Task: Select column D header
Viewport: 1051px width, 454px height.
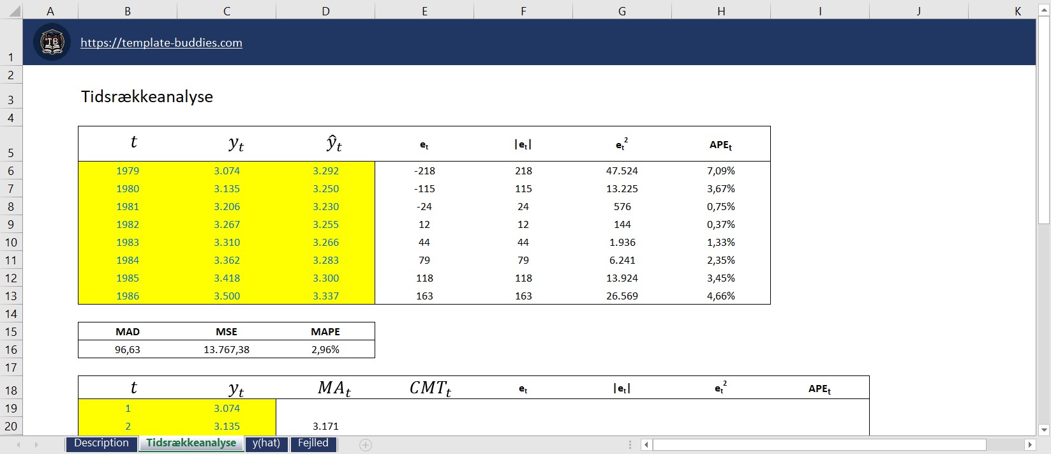Action: (325, 11)
